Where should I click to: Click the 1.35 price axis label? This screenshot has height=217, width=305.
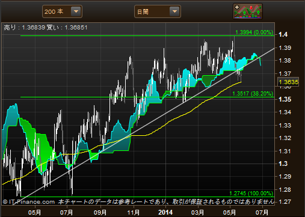[x=285, y=99]
